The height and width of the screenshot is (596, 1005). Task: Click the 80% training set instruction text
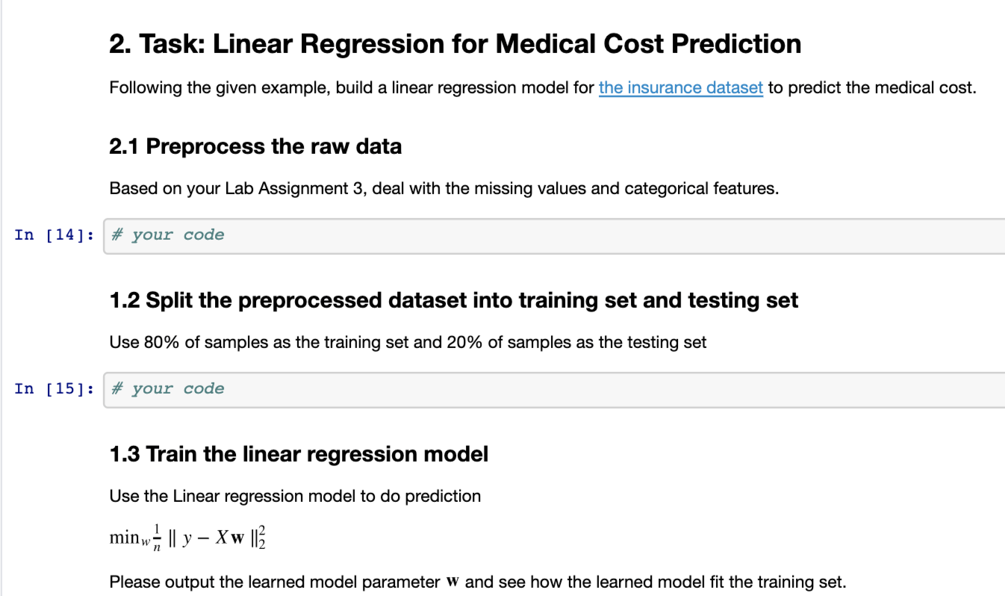coord(407,343)
